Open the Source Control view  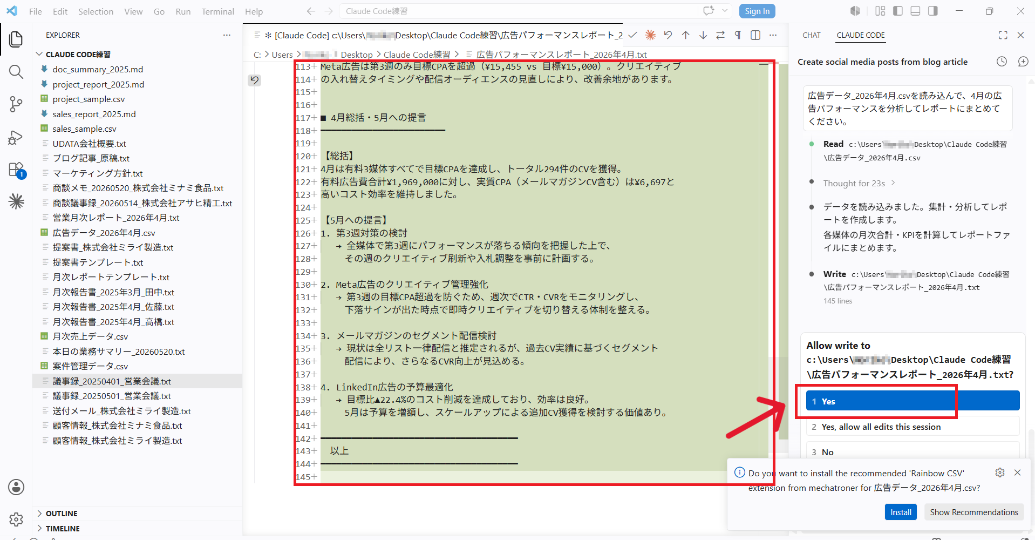pyautogui.click(x=16, y=104)
